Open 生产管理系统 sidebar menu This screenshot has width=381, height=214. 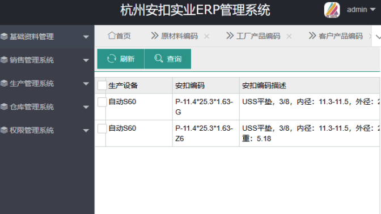click(47, 83)
